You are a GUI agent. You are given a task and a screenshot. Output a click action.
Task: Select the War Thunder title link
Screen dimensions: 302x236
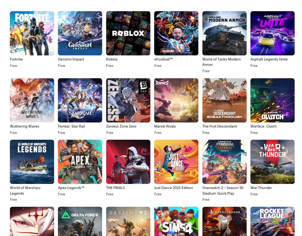coord(261,188)
